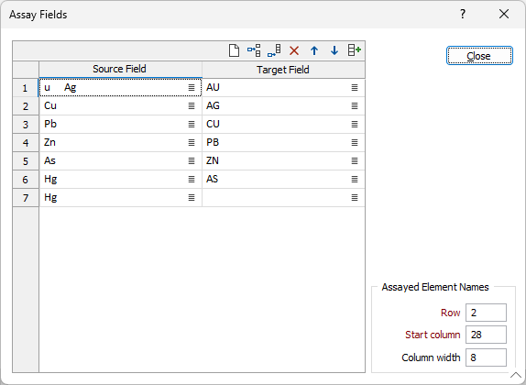Open Source Field list for row 1
This screenshot has height=385, width=526.
coord(192,88)
